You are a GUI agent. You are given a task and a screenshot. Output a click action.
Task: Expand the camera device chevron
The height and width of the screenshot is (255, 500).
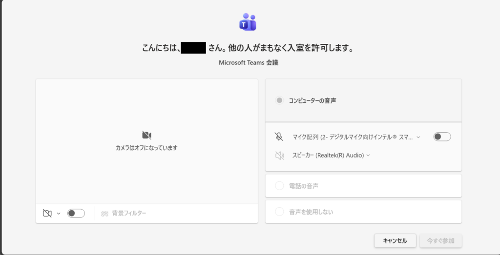pos(59,214)
